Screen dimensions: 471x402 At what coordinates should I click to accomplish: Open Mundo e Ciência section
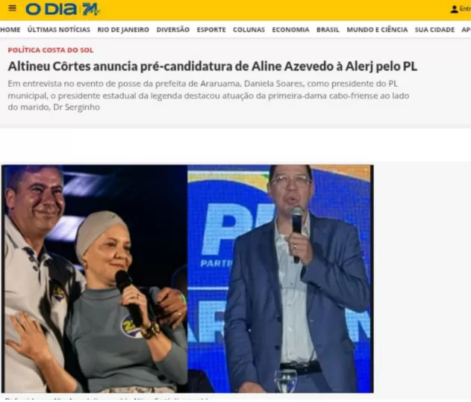(377, 30)
